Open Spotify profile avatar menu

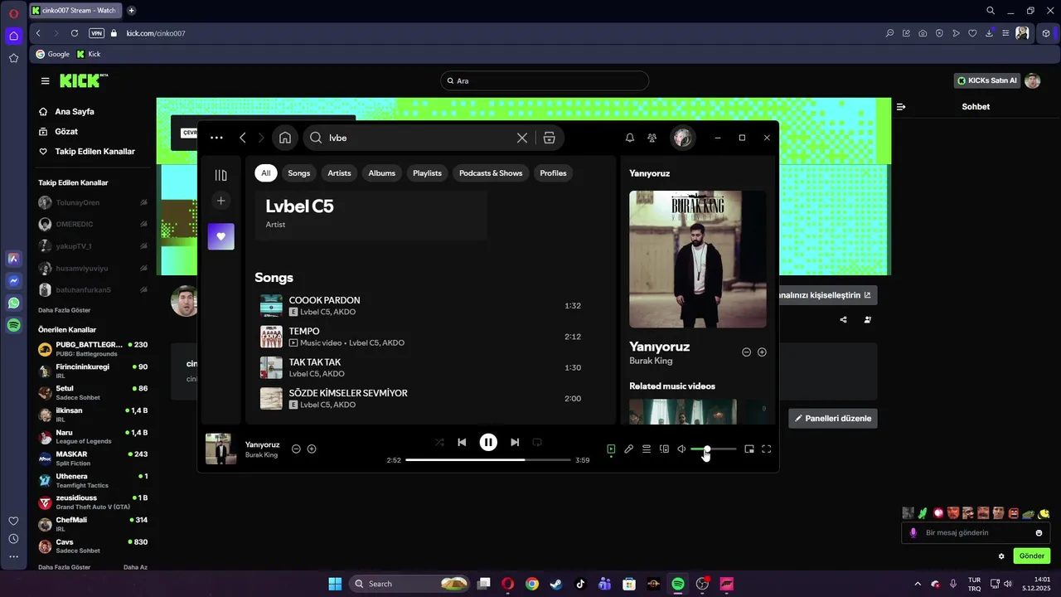pyautogui.click(x=682, y=138)
